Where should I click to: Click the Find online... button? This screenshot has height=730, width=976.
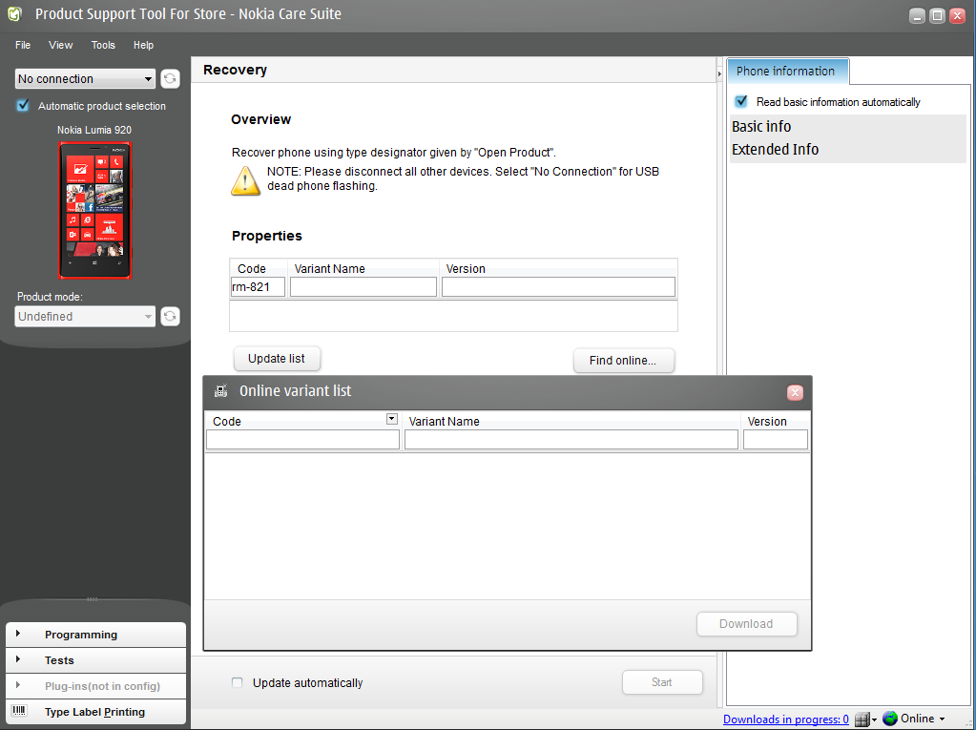623,361
